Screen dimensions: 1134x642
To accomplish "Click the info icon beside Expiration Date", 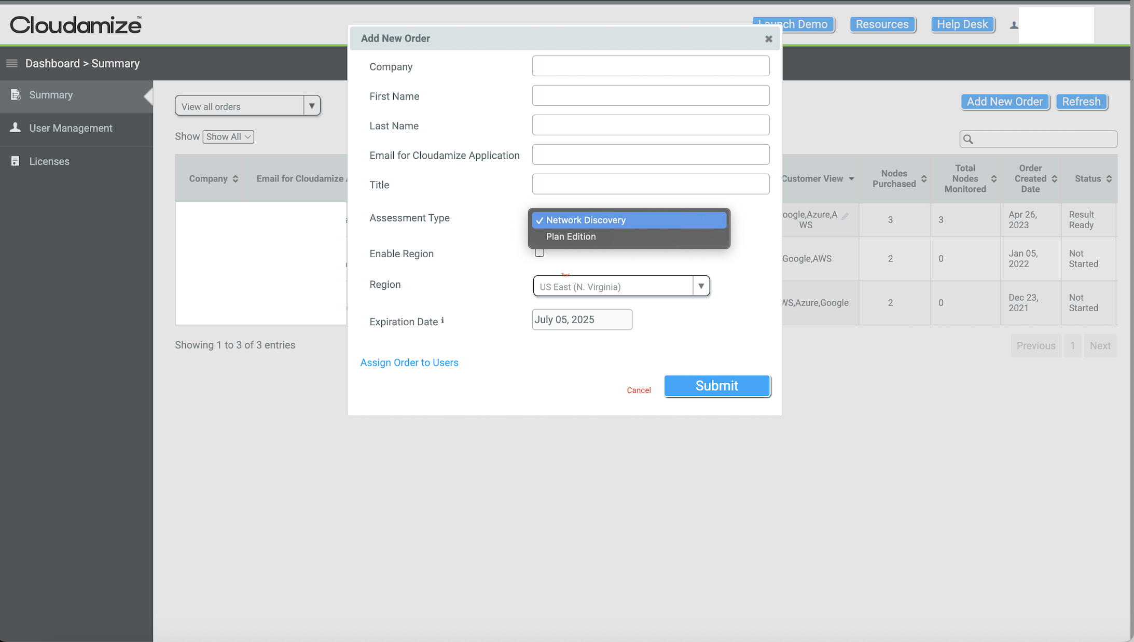I will click(442, 320).
